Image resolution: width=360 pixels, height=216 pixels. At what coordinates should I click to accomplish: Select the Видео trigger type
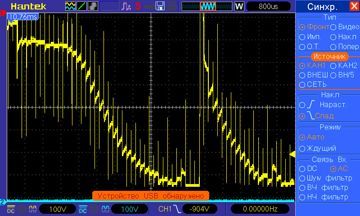coord(345,27)
